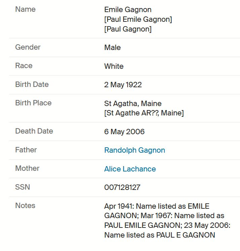Click the birth place St Agatha, Maine
240x251 pixels.
coord(133,103)
